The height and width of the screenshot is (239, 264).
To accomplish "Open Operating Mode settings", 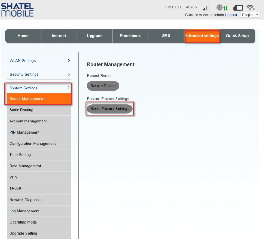I will (39, 222).
